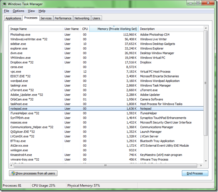Select the msseces.exe process
Screen dimensions: 218x192
click(106, 122)
